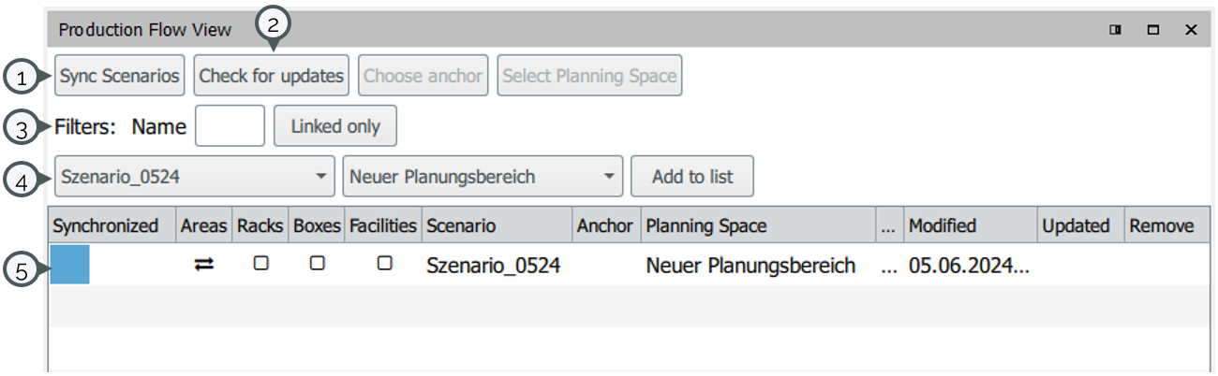Sort by the Scenario column header
This screenshot has width=1218, height=376.
click(497, 225)
